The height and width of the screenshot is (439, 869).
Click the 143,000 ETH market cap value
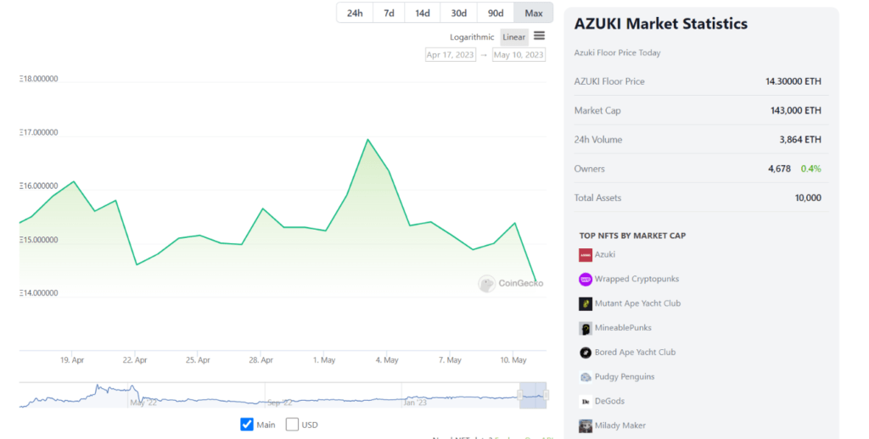(x=795, y=111)
